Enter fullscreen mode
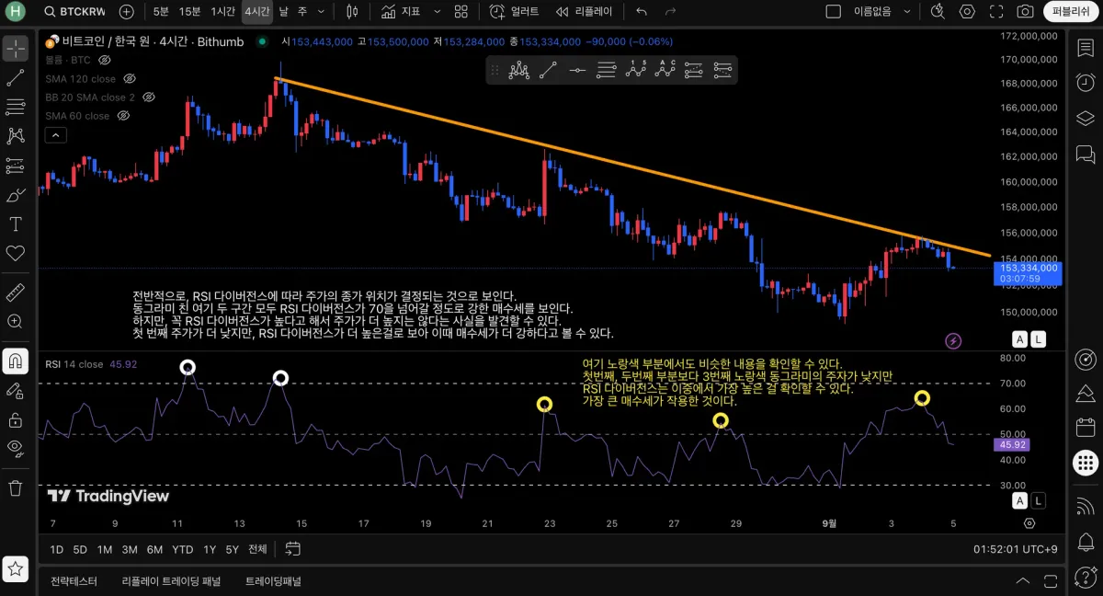 tap(996, 12)
